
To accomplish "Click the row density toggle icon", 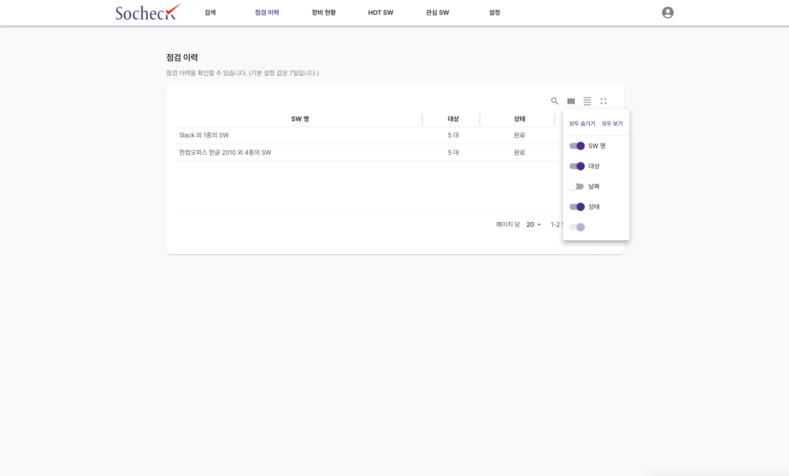I will click(587, 101).
